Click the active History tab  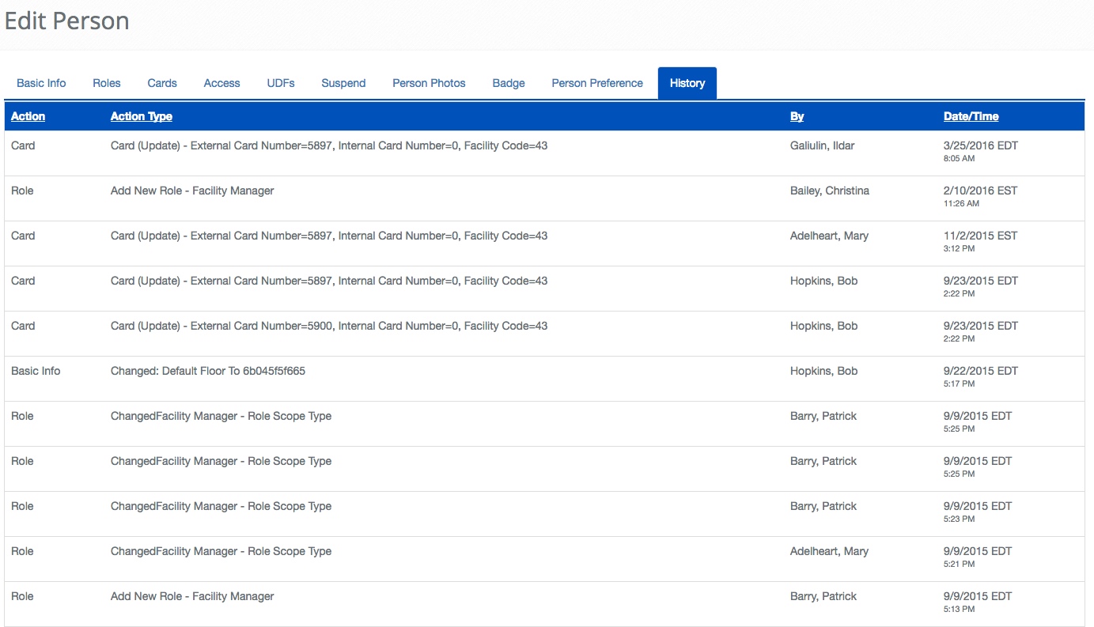(687, 83)
